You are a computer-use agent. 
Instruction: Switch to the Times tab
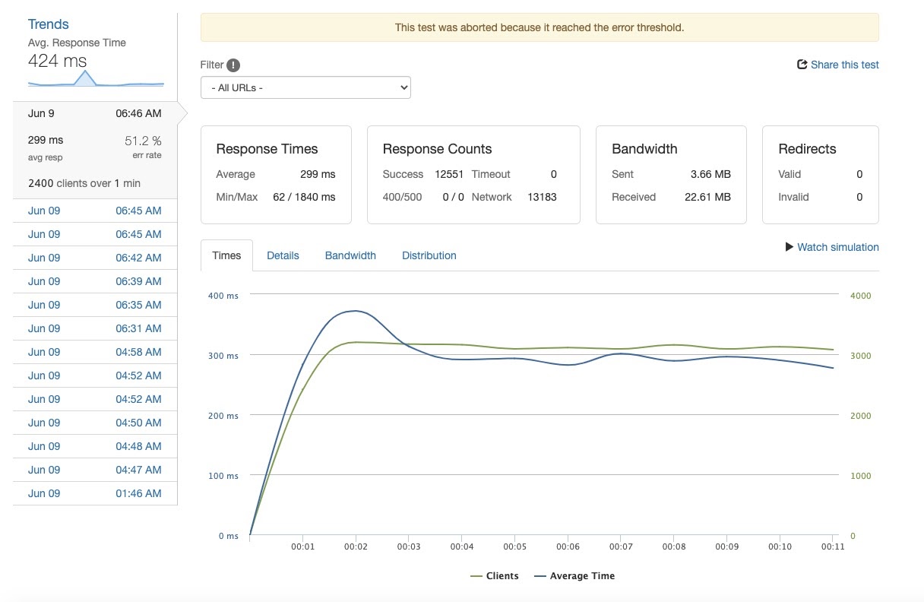pyautogui.click(x=226, y=255)
